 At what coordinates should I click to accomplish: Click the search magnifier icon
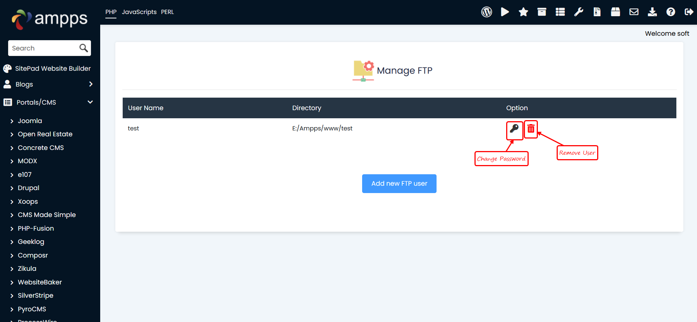(x=84, y=48)
